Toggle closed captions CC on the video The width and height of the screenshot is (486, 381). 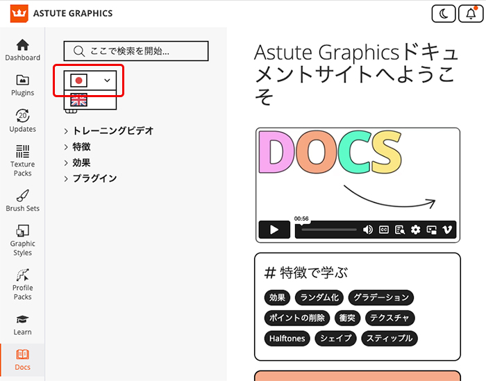click(384, 230)
